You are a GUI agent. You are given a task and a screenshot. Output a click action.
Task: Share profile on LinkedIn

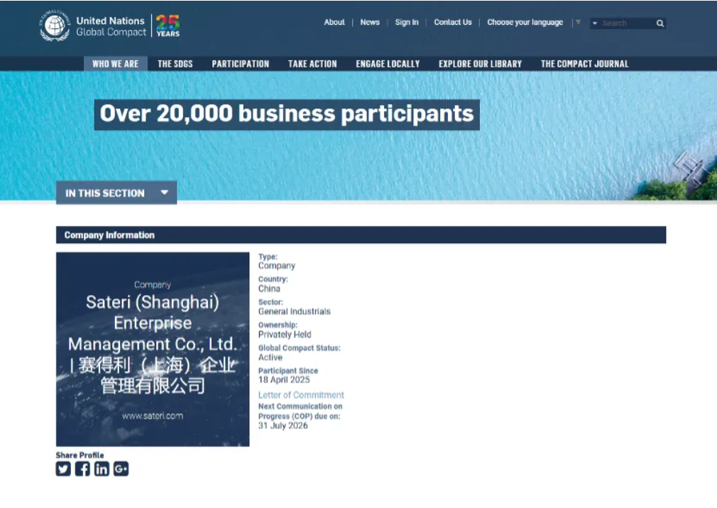point(102,469)
